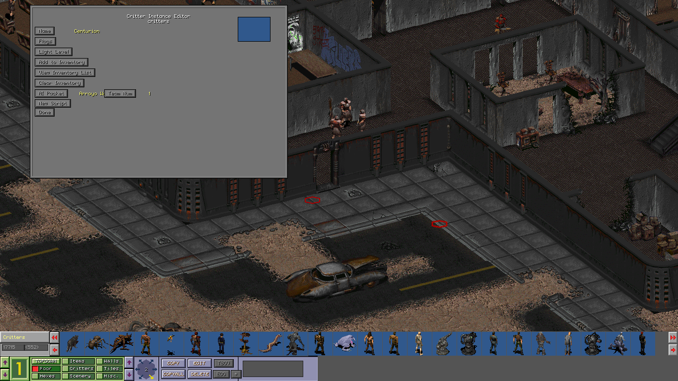The image size is (678, 381).
Task: Go back one step in the palette
Action: [x=55, y=350]
